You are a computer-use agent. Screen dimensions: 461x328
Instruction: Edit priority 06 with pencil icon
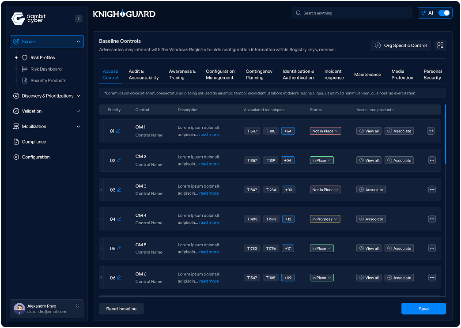[119, 277]
